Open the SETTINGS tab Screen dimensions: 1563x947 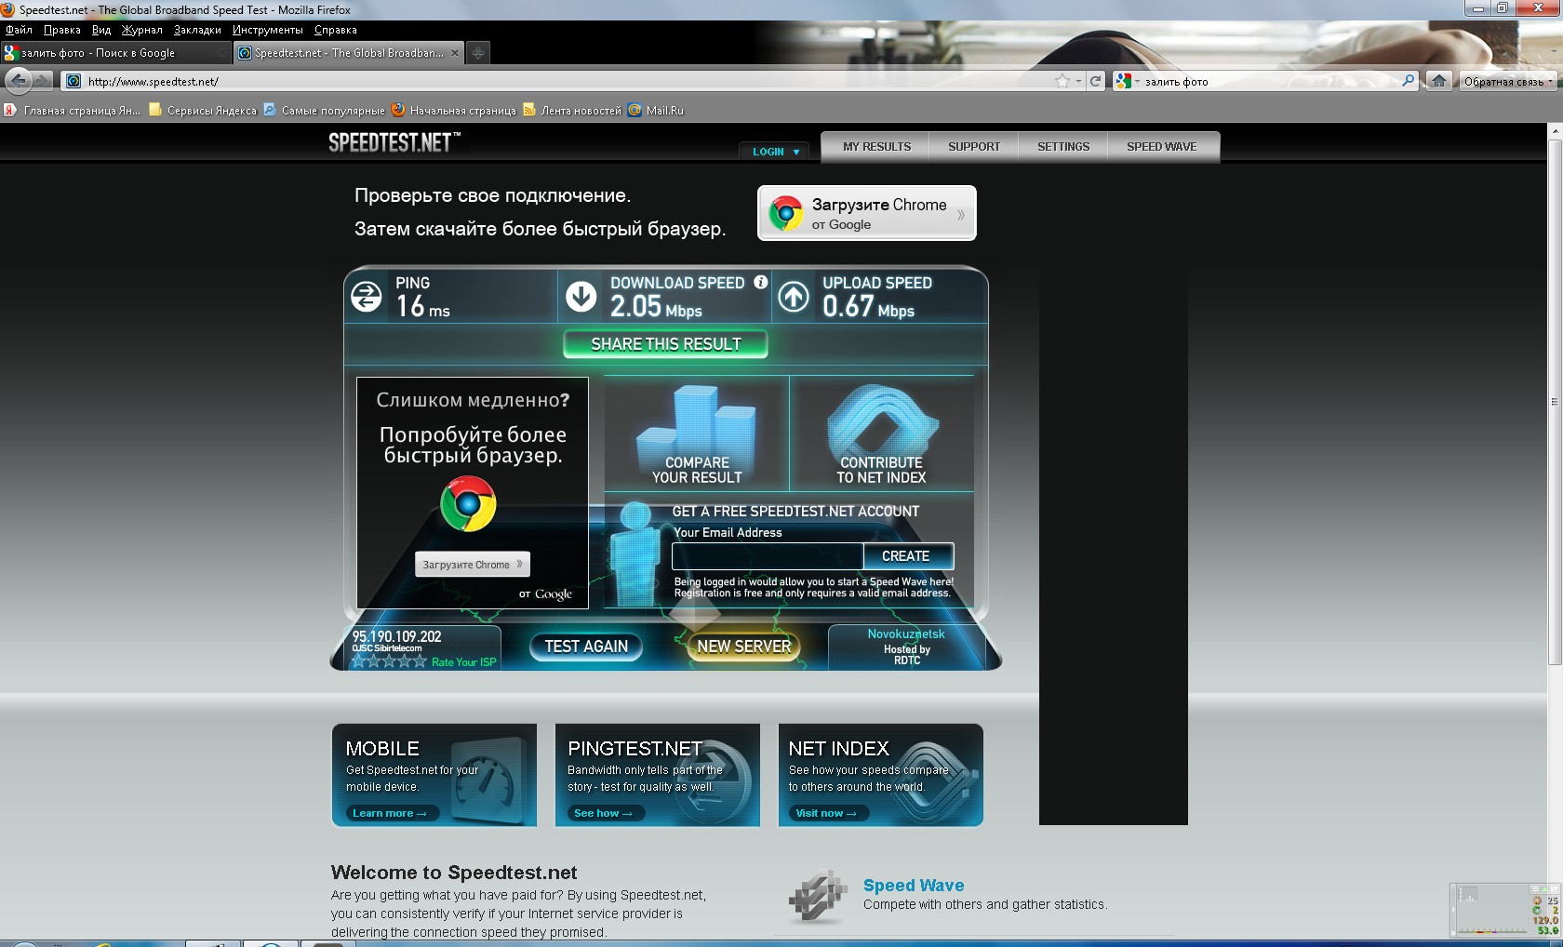tap(1063, 147)
